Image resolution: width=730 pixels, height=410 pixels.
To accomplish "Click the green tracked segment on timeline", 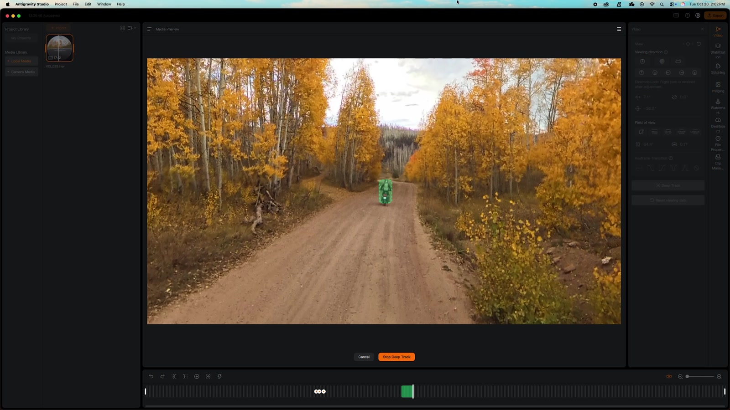I will point(407,391).
